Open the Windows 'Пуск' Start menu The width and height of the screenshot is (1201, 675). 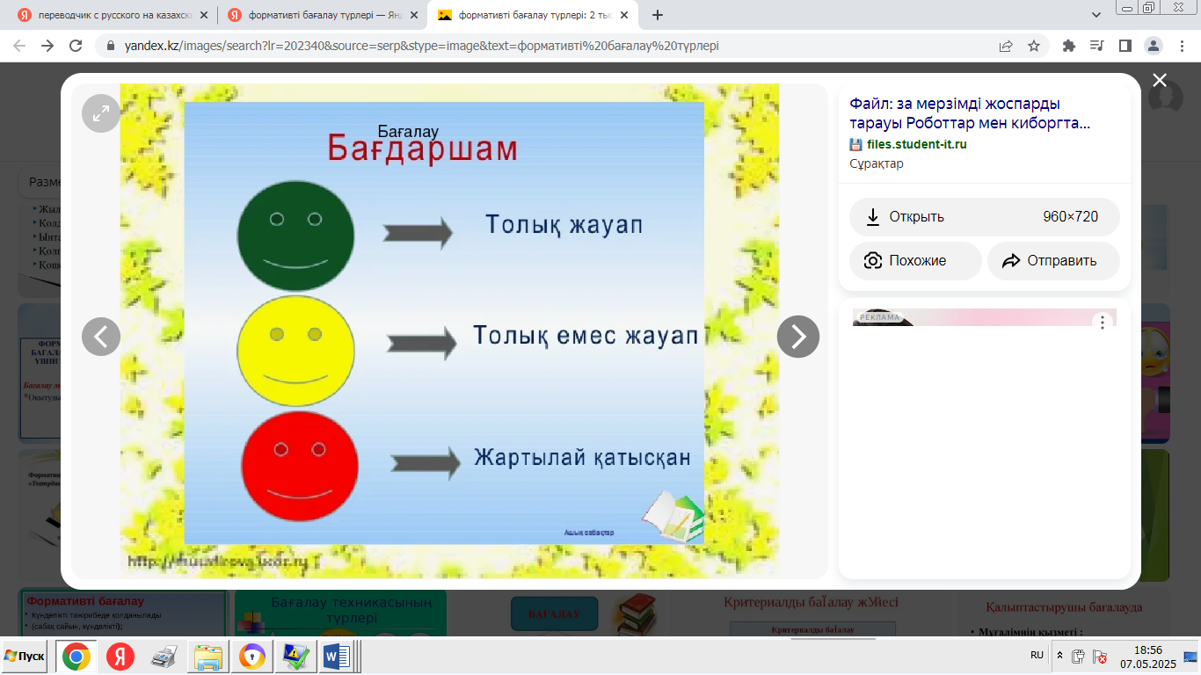(25, 657)
